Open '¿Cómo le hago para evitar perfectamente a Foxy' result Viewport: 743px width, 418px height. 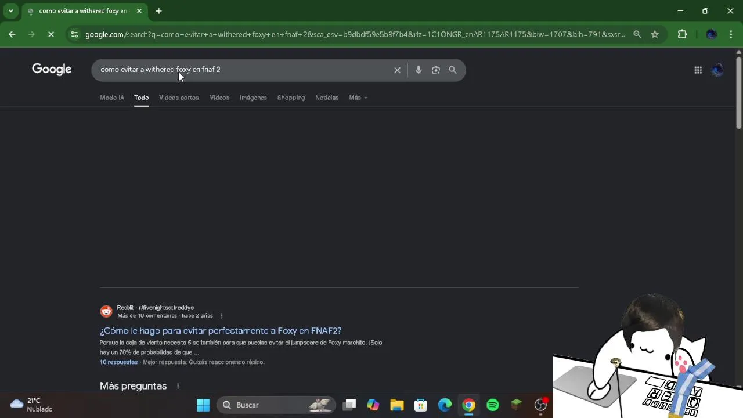pyautogui.click(x=221, y=331)
